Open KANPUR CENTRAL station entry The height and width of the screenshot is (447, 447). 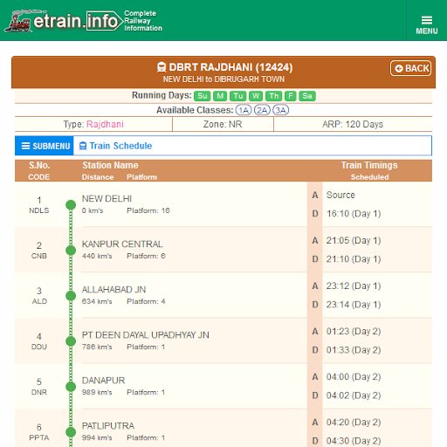point(122,244)
